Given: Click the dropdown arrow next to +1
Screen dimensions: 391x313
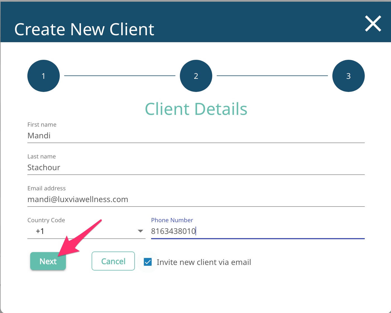Looking at the screenshot, I should 140,231.
